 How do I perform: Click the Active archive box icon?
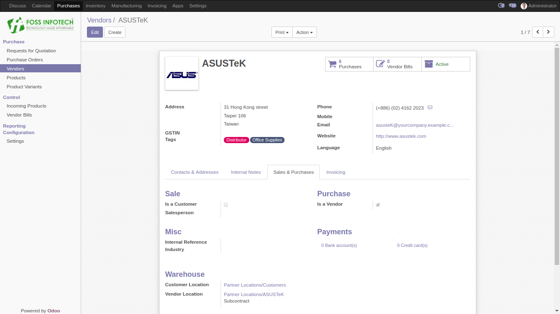point(429,64)
